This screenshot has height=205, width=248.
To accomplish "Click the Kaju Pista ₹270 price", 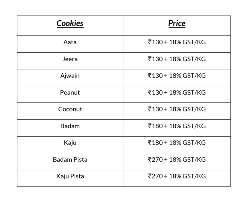I will click(x=177, y=176).
